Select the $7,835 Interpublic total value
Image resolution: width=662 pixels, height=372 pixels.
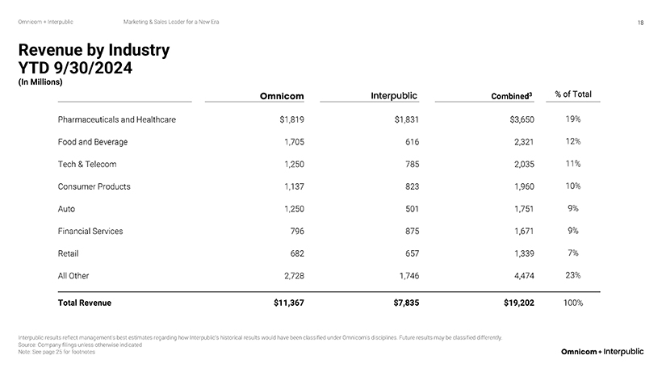(x=403, y=303)
